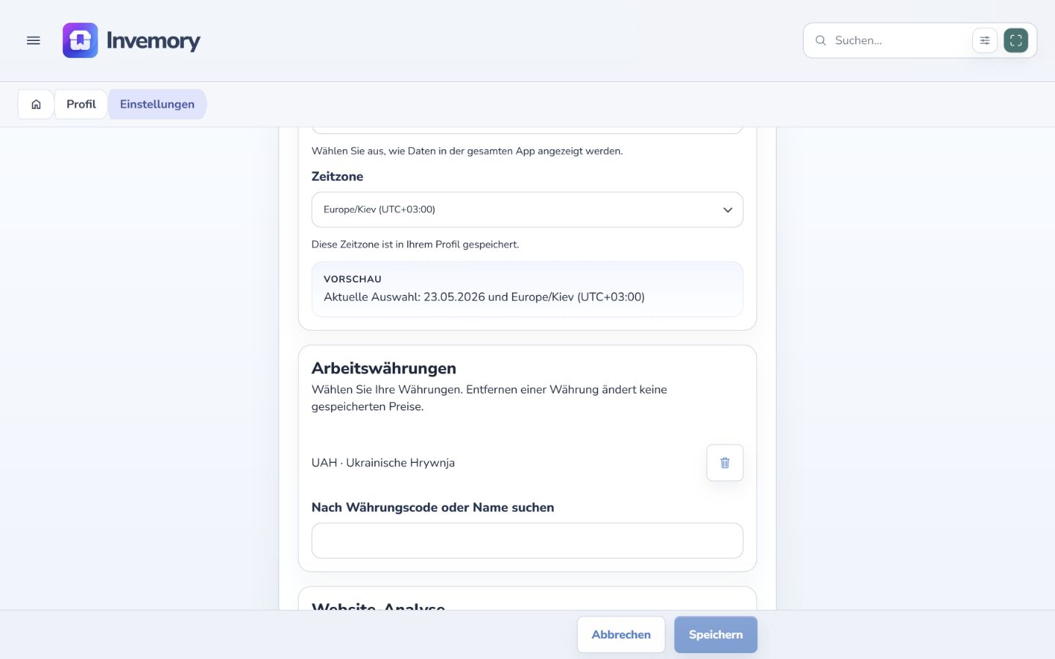Open the search filter options icon
Viewport: 1055px width, 659px height.
985,40
